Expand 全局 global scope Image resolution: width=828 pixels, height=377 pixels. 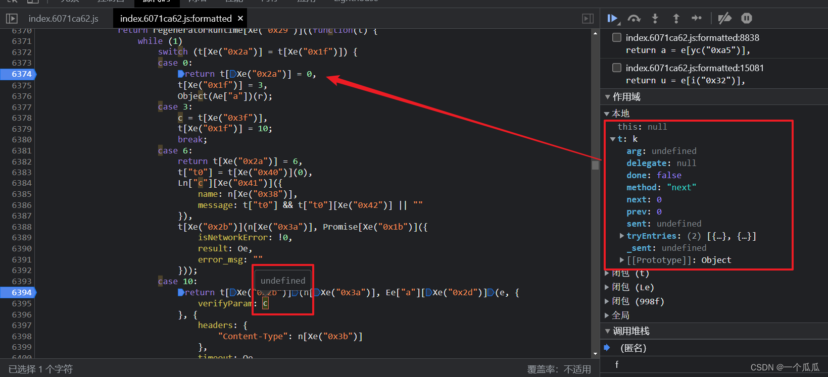(607, 315)
